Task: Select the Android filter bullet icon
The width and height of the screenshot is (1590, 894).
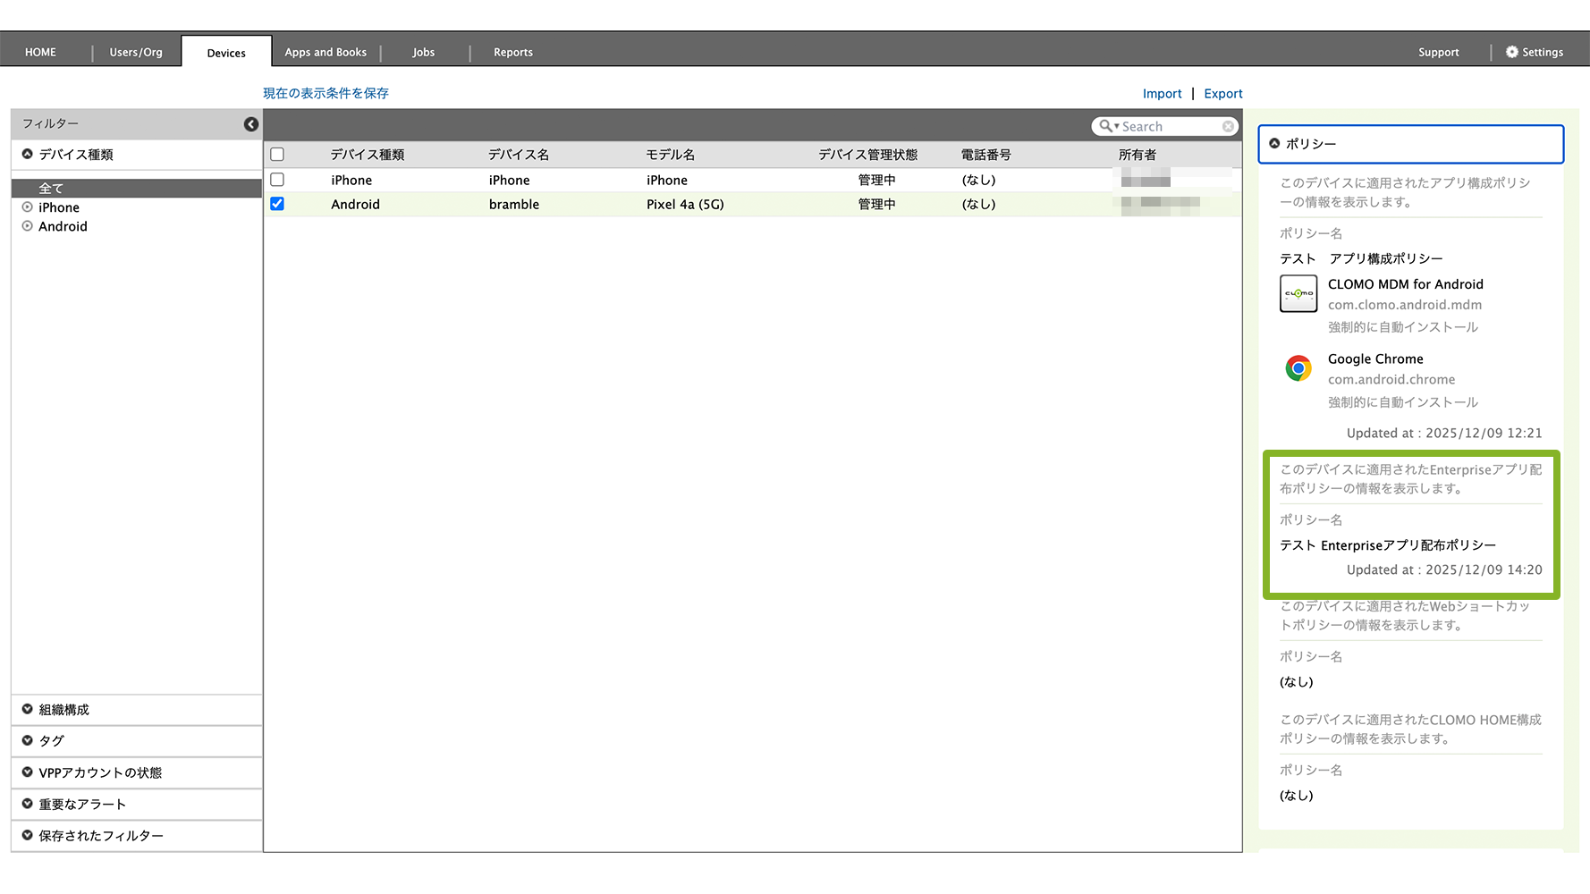Action: click(28, 226)
